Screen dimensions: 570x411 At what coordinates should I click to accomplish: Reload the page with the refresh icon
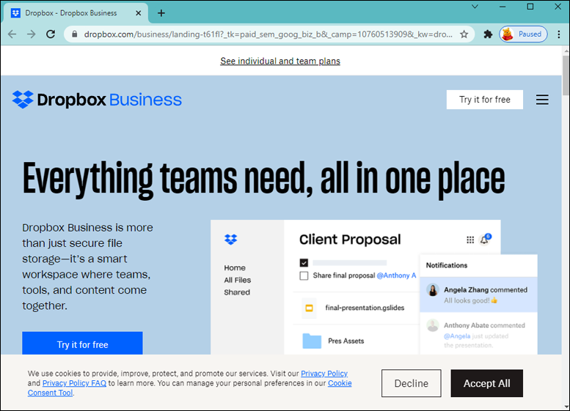[x=51, y=34]
